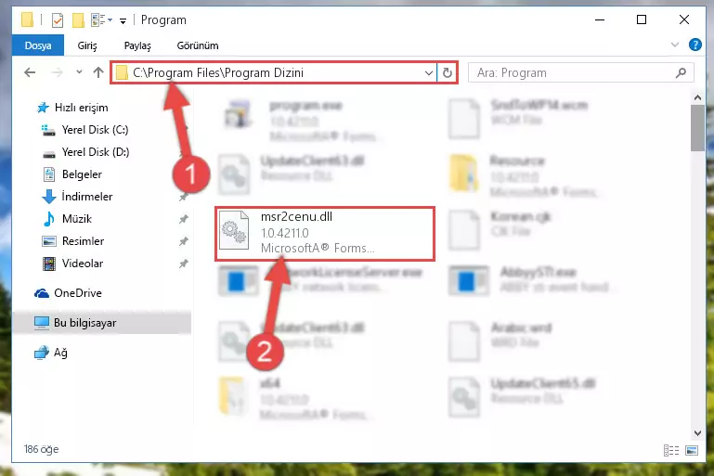Close the Program window
714x476 pixels.
click(x=684, y=19)
